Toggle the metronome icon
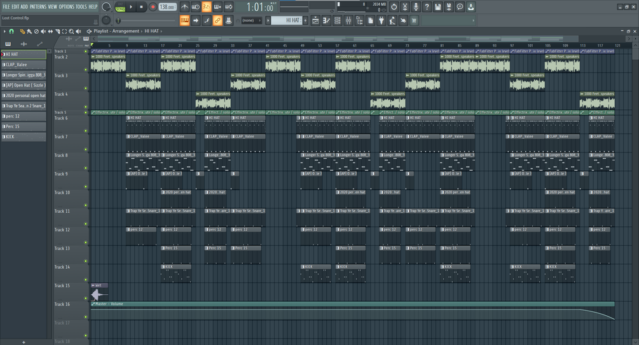This screenshot has width=639, height=345. click(184, 7)
